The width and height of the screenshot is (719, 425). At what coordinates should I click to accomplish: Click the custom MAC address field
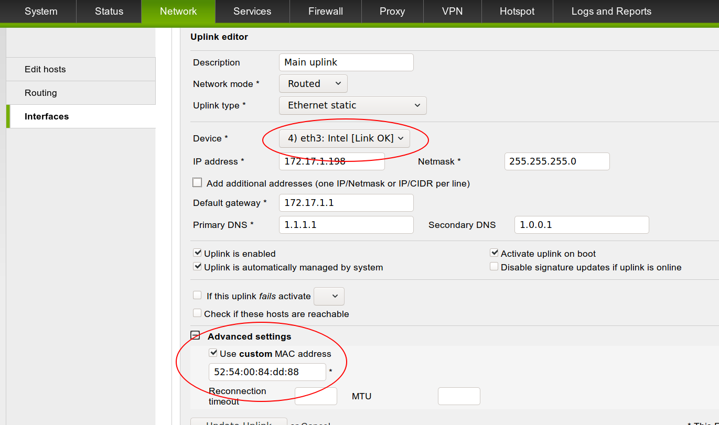[x=267, y=372]
